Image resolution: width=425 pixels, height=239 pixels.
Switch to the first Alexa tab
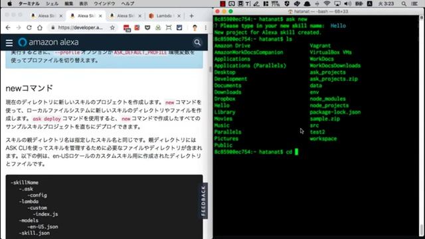pyautogui.click(x=46, y=16)
